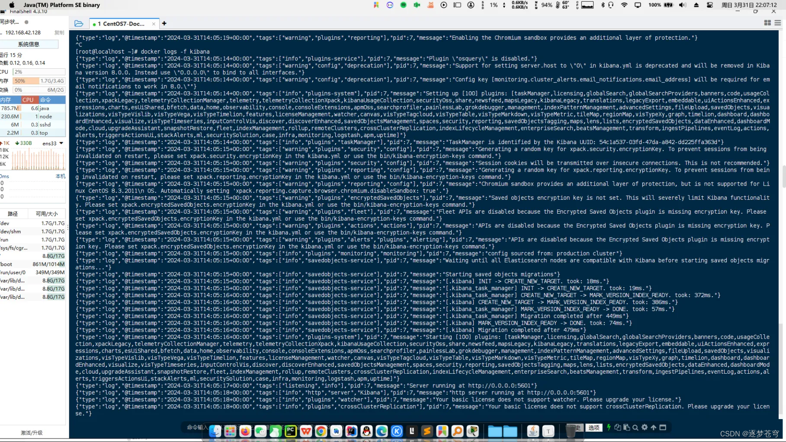This screenshot has width=786, height=442.
Task: Click the Wi-Fi icon in menu bar
Action: pos(624,5)
